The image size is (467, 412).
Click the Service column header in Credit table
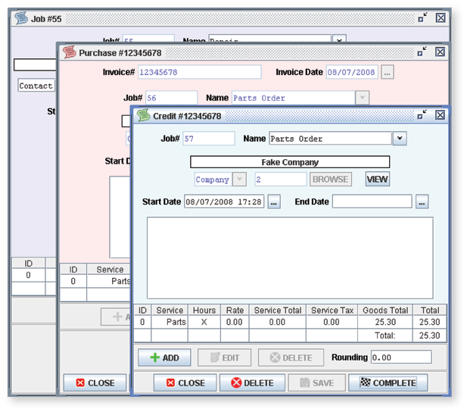(170, 311)
